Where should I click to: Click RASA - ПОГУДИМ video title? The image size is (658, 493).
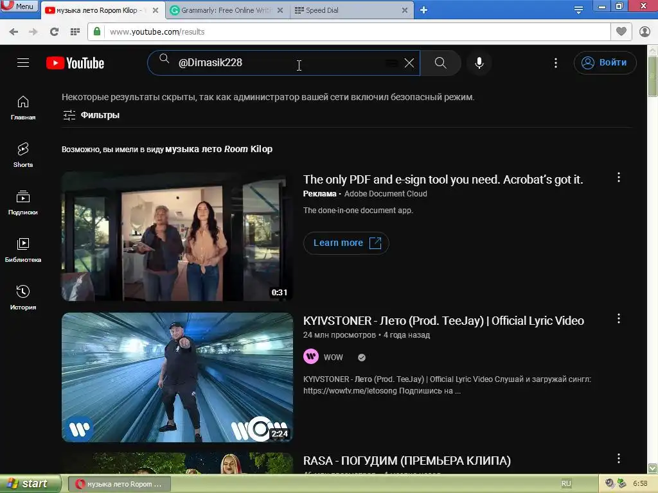[x=407, y=461]
